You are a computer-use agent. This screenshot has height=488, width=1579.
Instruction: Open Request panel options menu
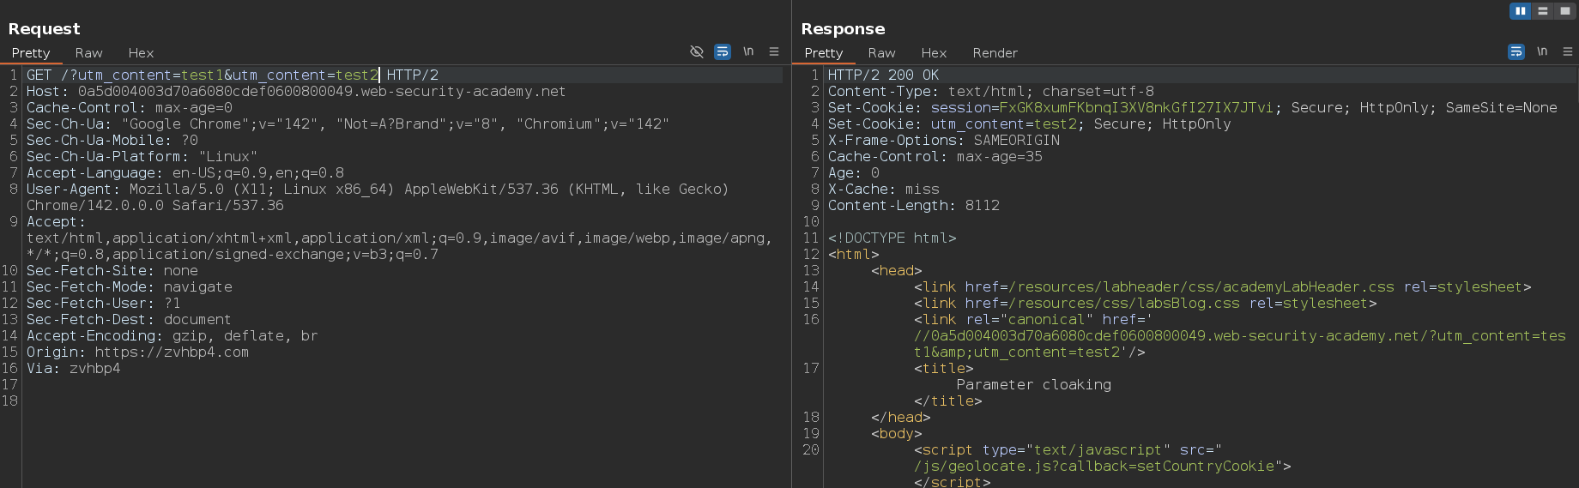click(774, 52)
